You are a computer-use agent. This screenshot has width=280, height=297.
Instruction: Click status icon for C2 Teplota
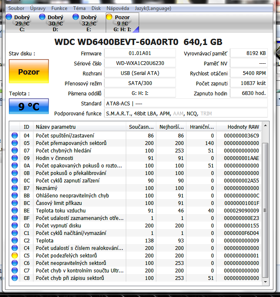click(x=15, y=240)
